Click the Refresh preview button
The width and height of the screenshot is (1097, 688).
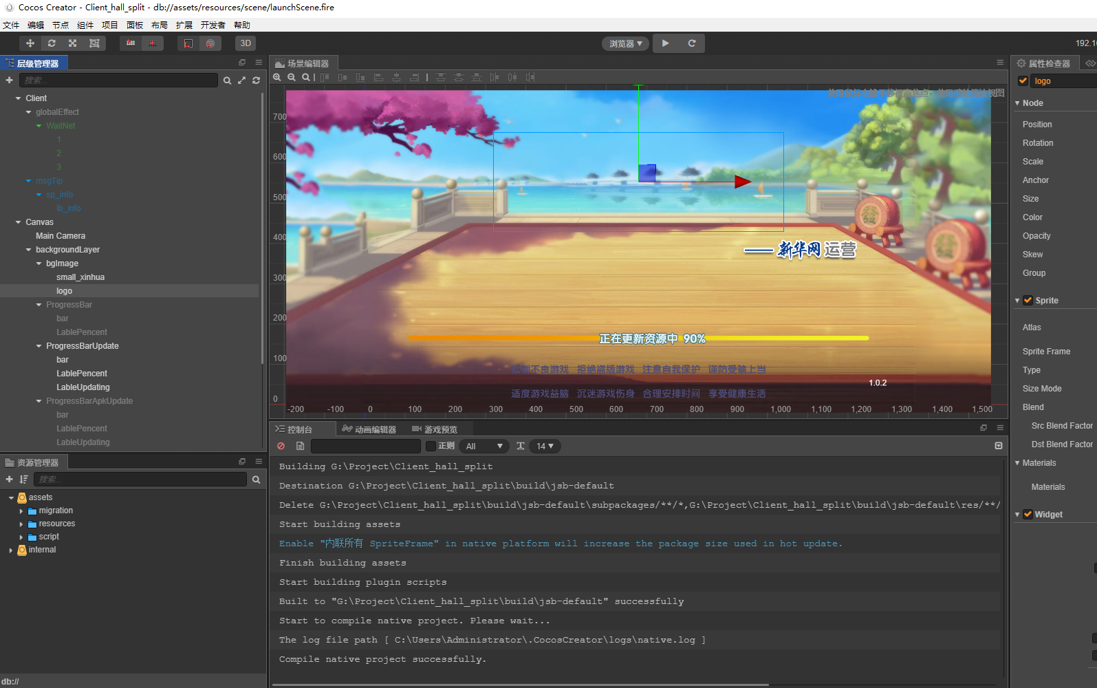[x=692, y=43]
